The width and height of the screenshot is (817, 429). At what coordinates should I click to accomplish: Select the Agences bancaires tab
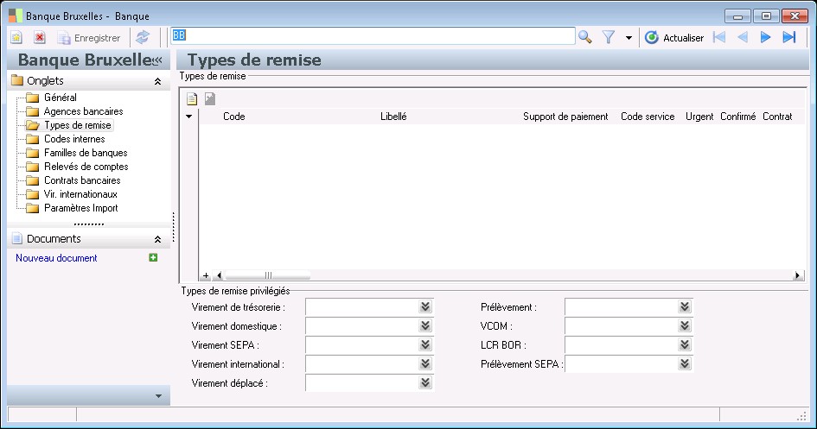pyautogui.click(x=83, y=111)
